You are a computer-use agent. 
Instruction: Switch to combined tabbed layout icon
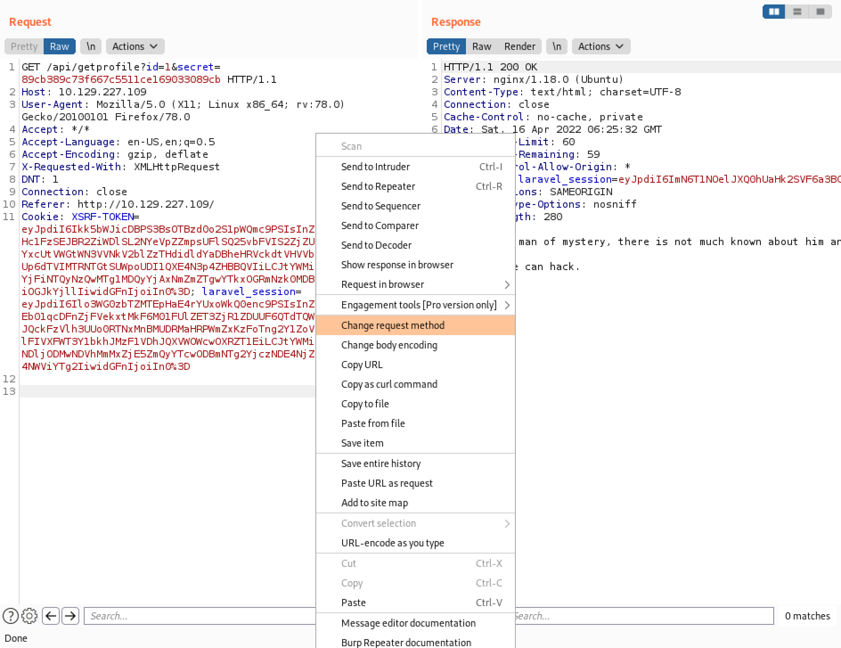pos(821,12)
